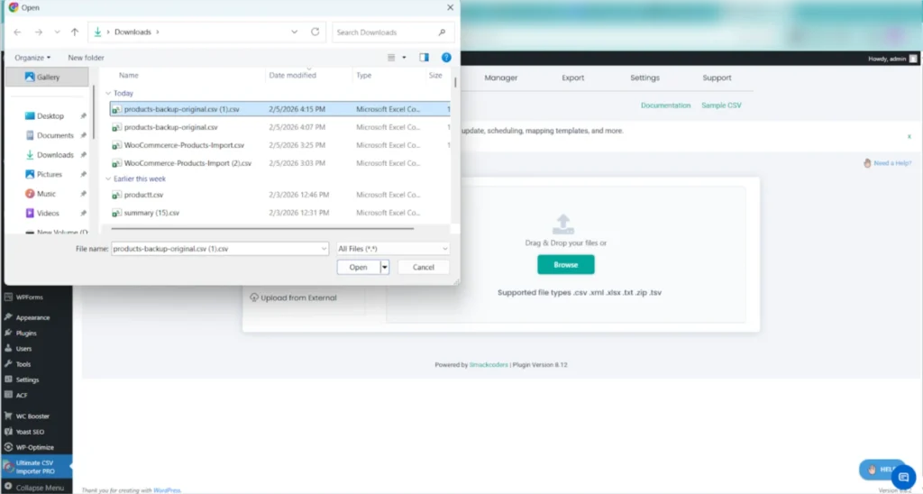This screenshot has width=923, height=494.
Task: Switch to the Settings tab in importer
Action: 645,78
